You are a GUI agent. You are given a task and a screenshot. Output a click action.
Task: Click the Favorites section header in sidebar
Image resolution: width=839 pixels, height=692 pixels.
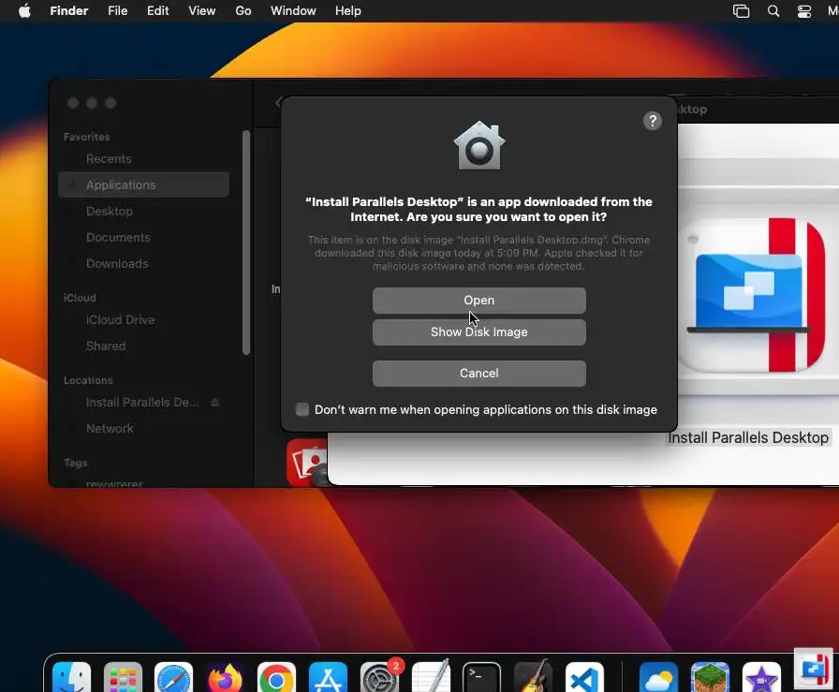[87, 137]
